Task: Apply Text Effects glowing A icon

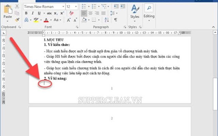Action: (27, 20)
